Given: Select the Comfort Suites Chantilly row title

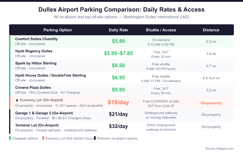Looking at the screenshot, I should click(36, 39).
